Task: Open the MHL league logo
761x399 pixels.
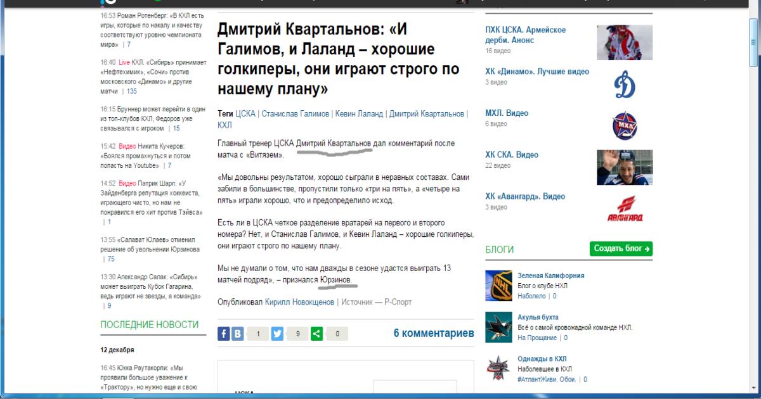Action: point(625,125)
